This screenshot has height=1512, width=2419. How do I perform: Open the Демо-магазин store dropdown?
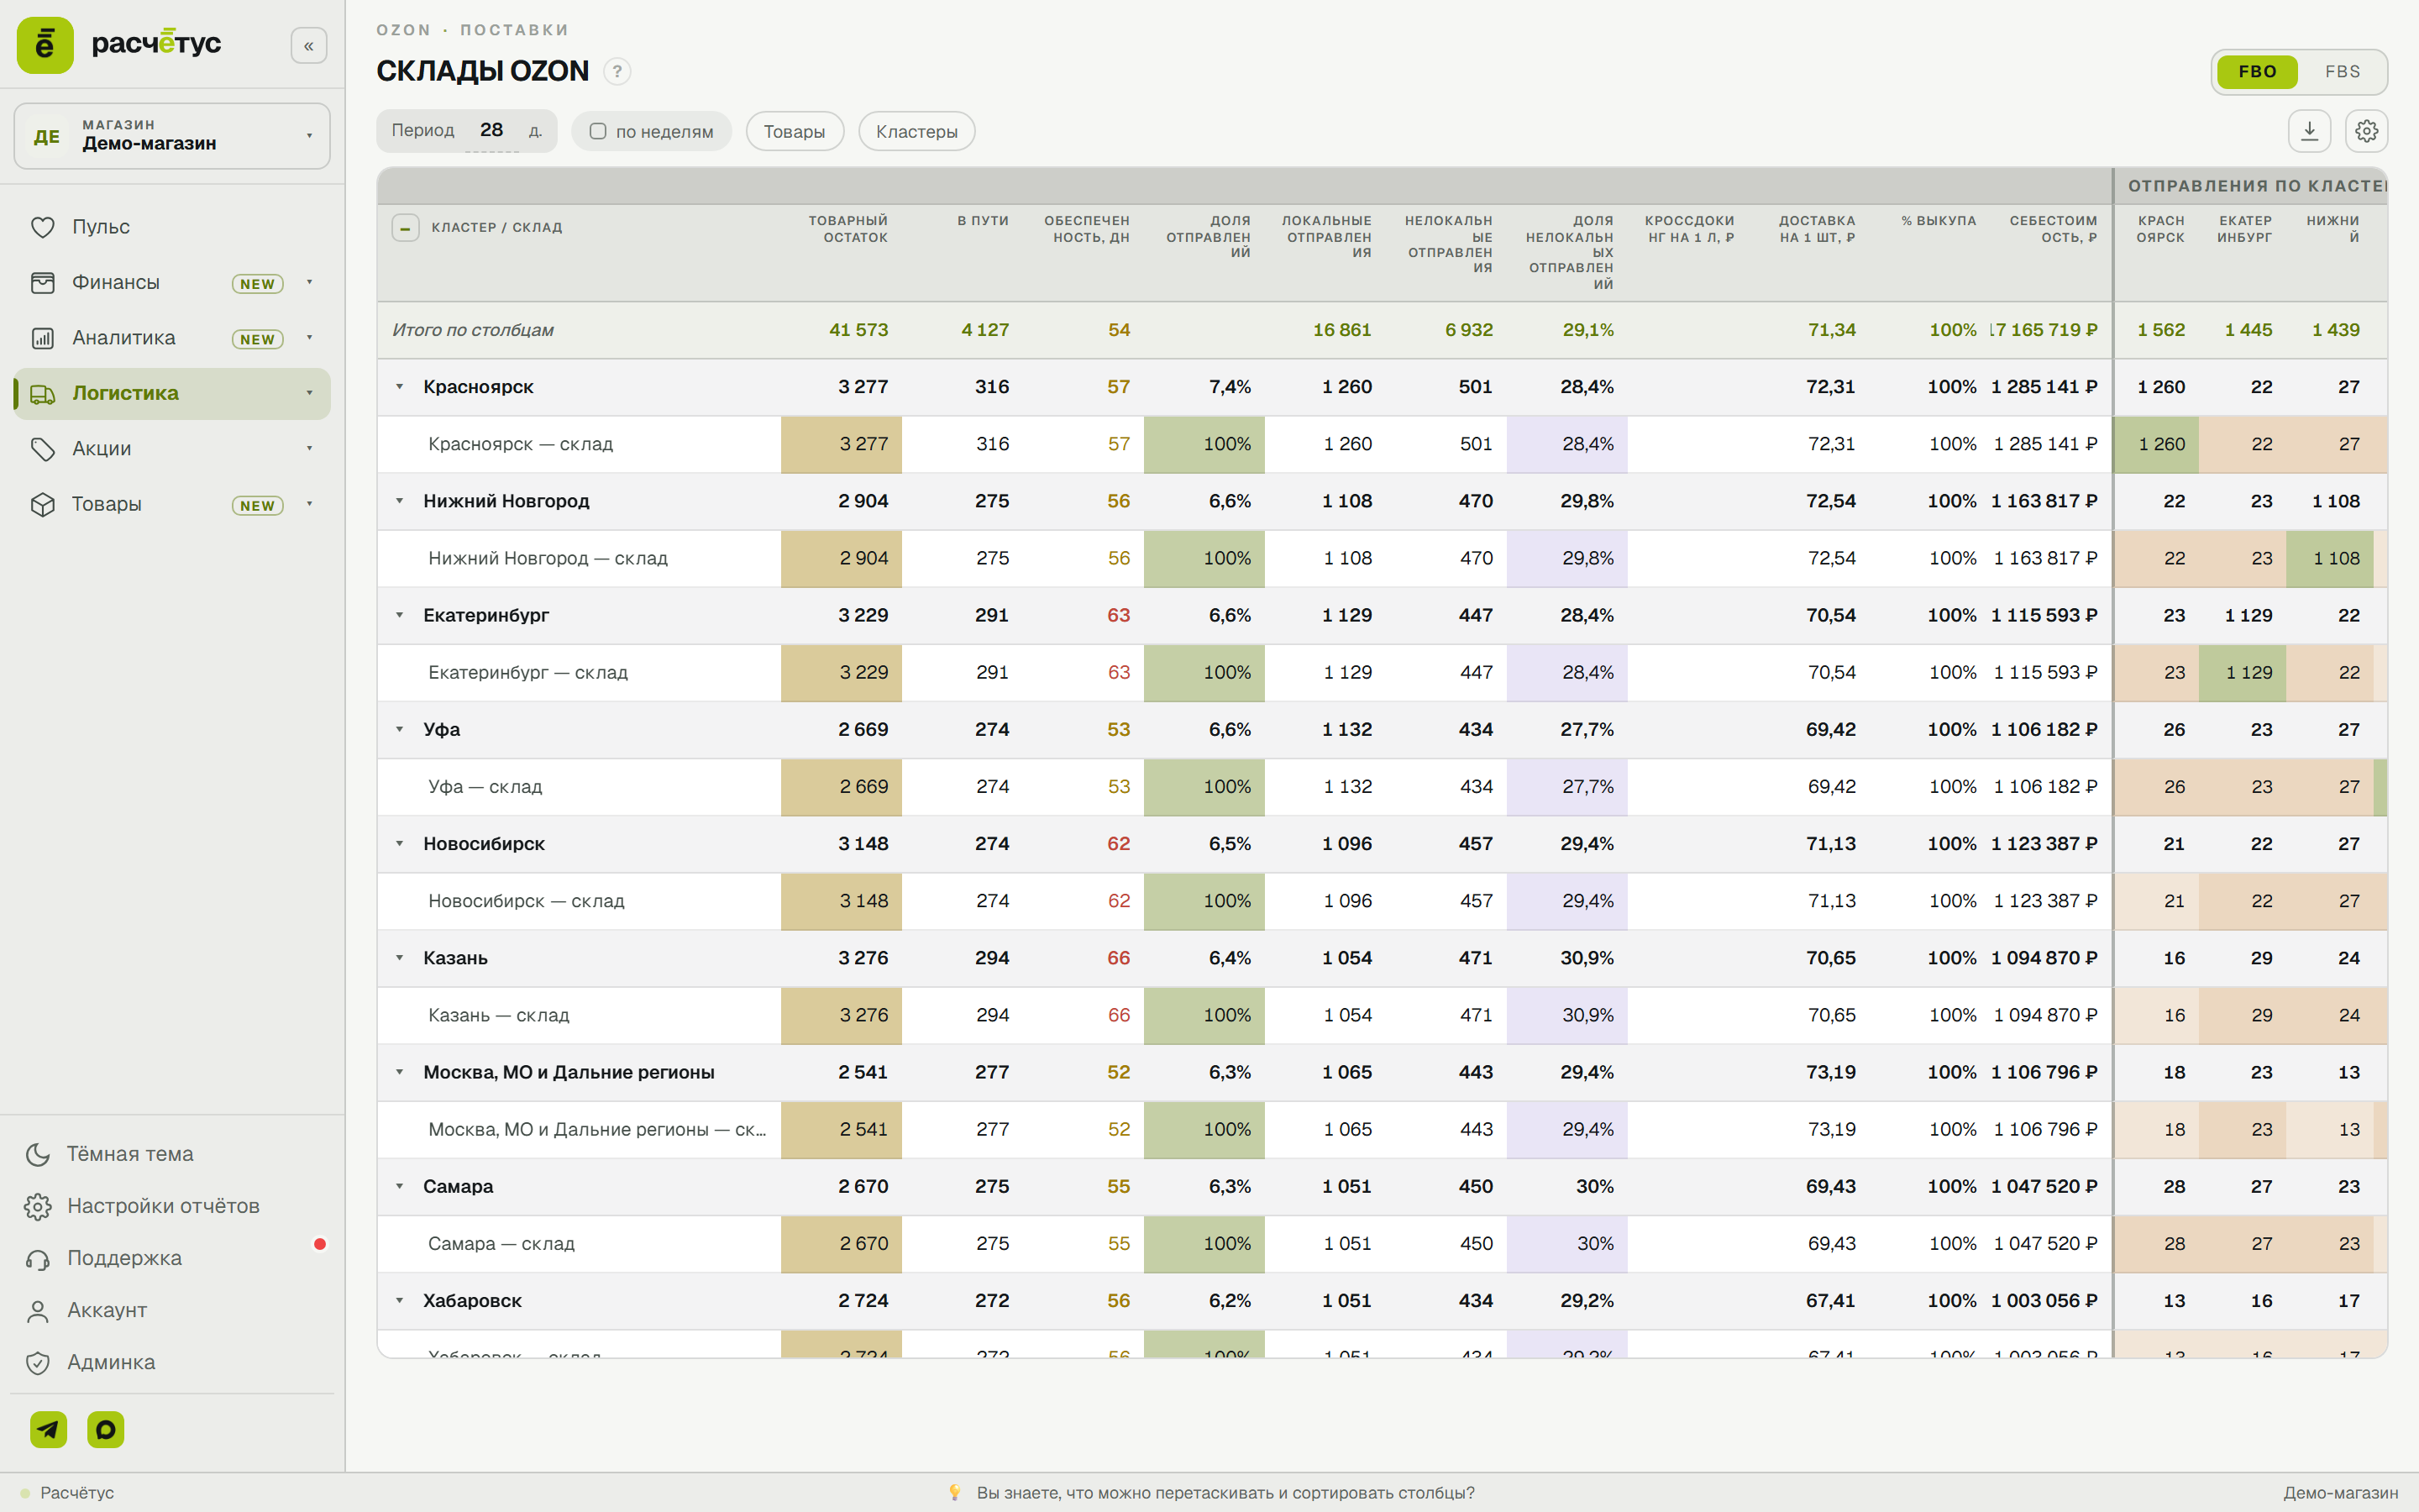click(172, 136)
